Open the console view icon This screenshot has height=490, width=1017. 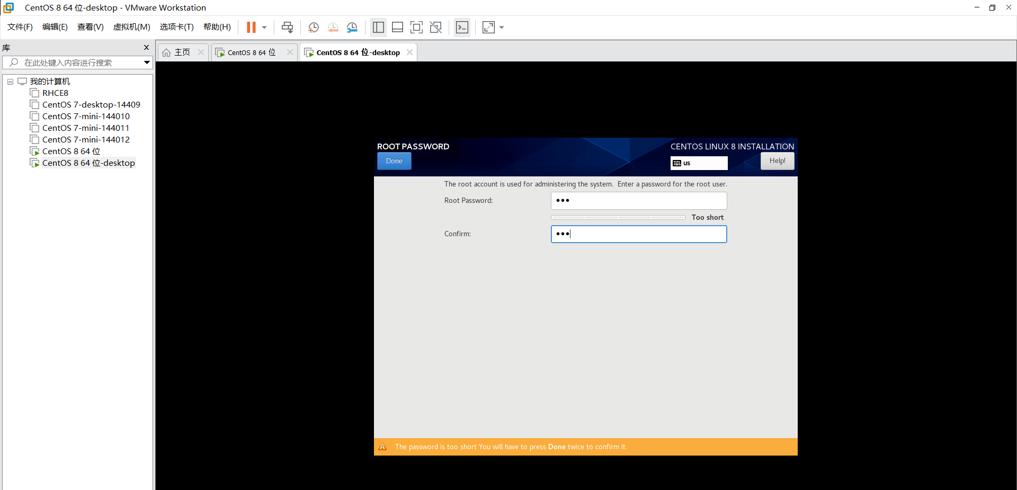point(462,27)
